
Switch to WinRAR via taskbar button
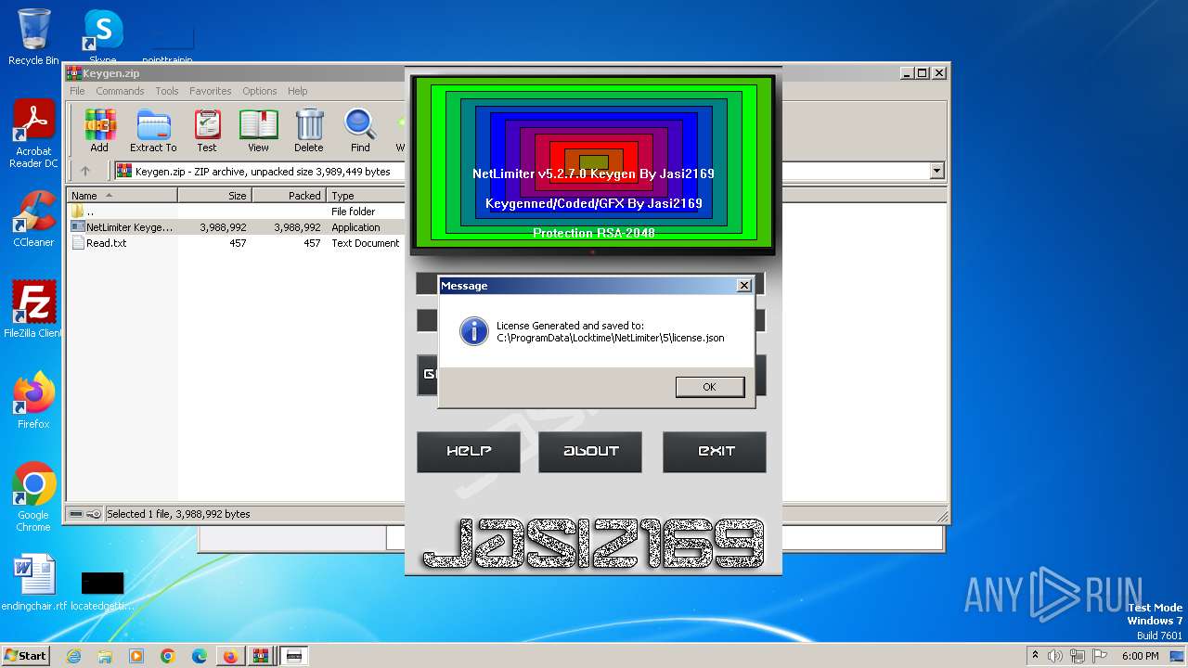click(x=262, y=656)
